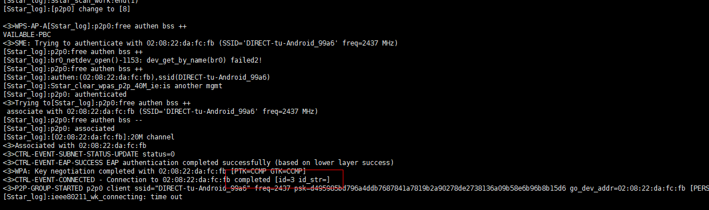Viewport: 709px width, 210px height.
Task: Click the 'ieee80211_wk_connecting: time out' line
Action: (92, 197)
